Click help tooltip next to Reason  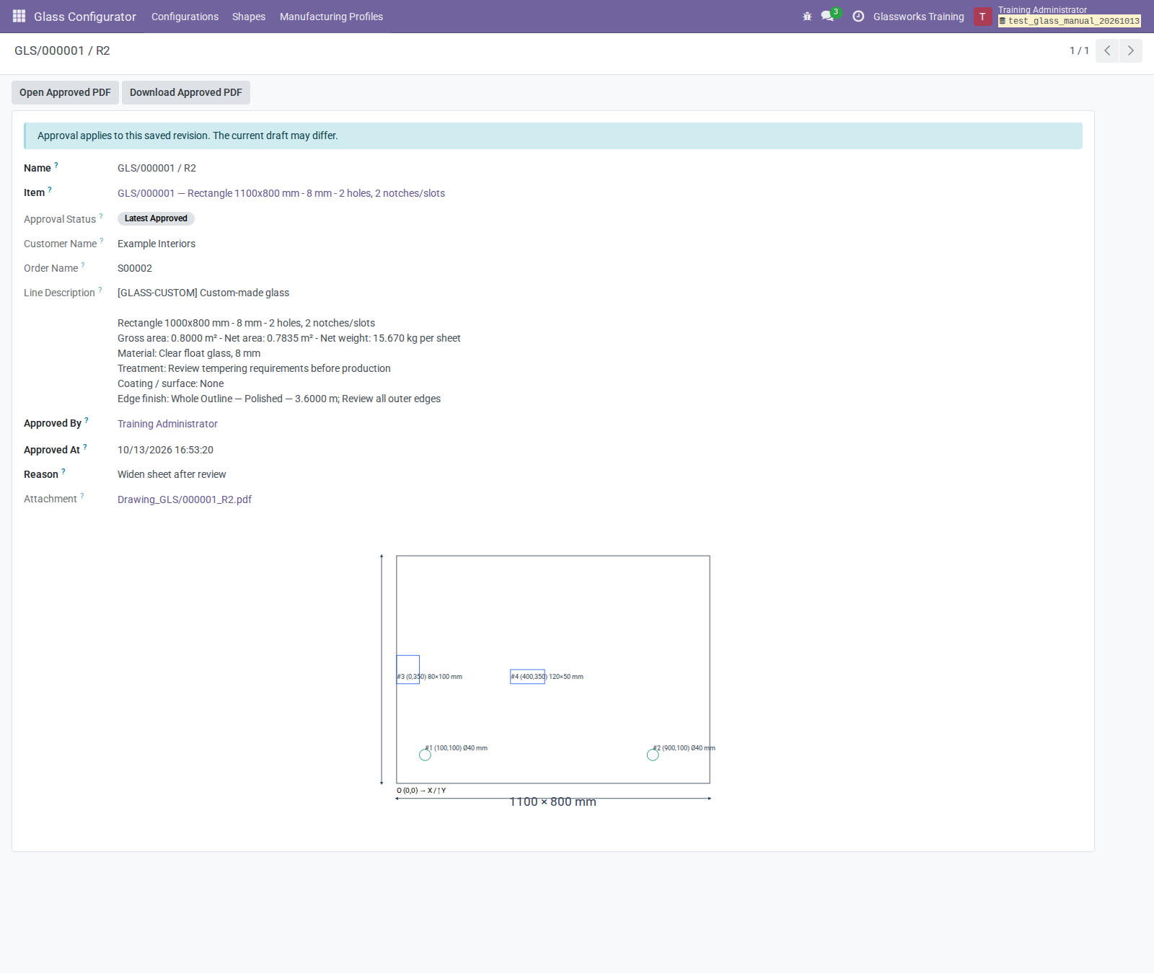point(63,471)
